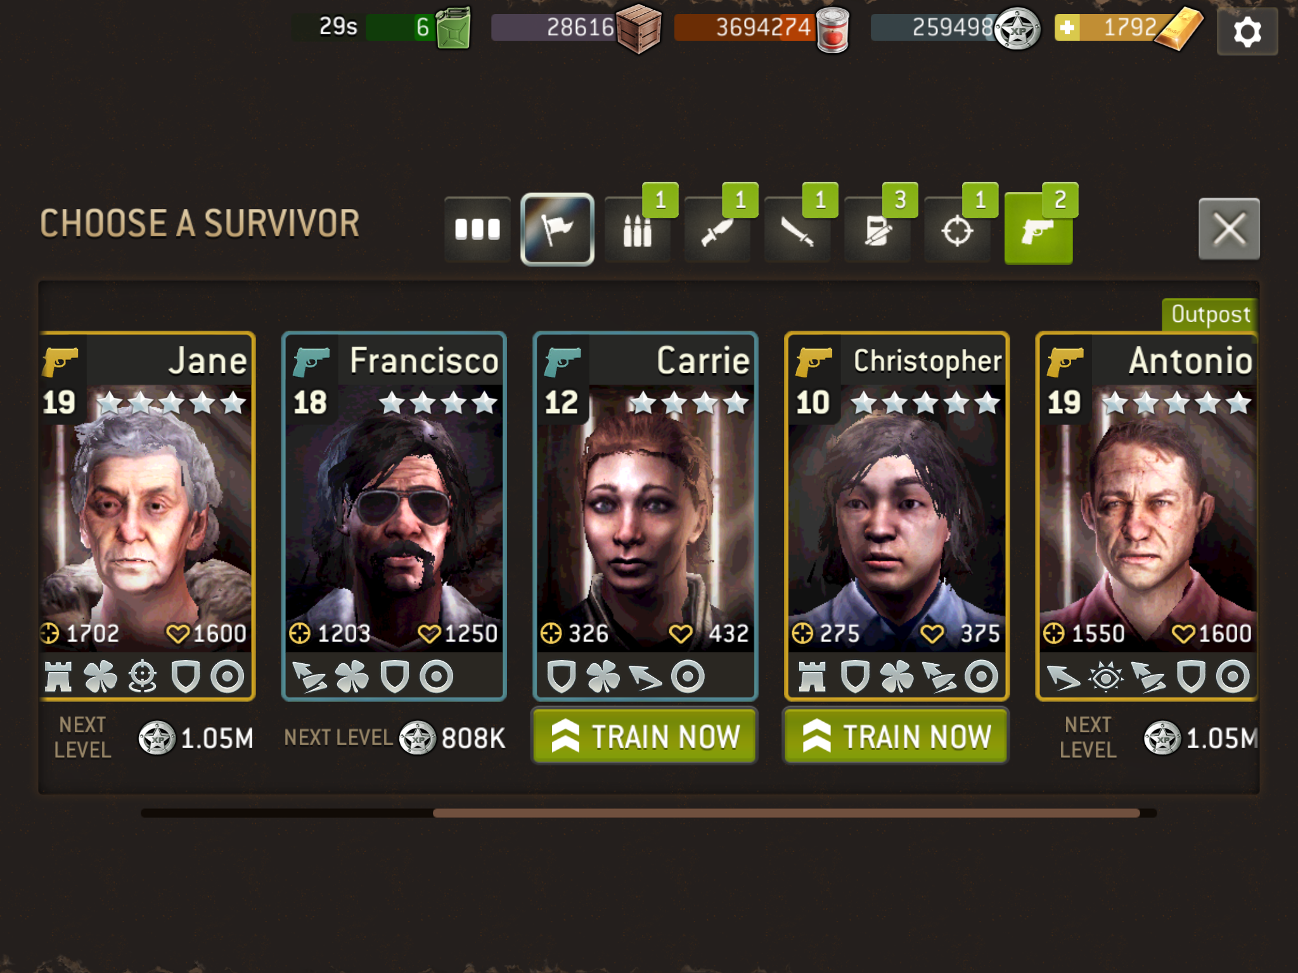Filter by knife scout class icon
This screenshot has height=973, width=1298.
click(x=717, y=229)
